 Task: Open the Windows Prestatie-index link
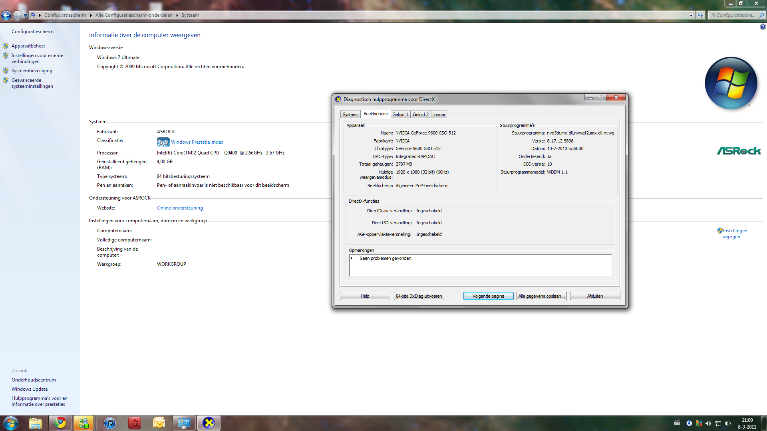click(x=197, y=142)
